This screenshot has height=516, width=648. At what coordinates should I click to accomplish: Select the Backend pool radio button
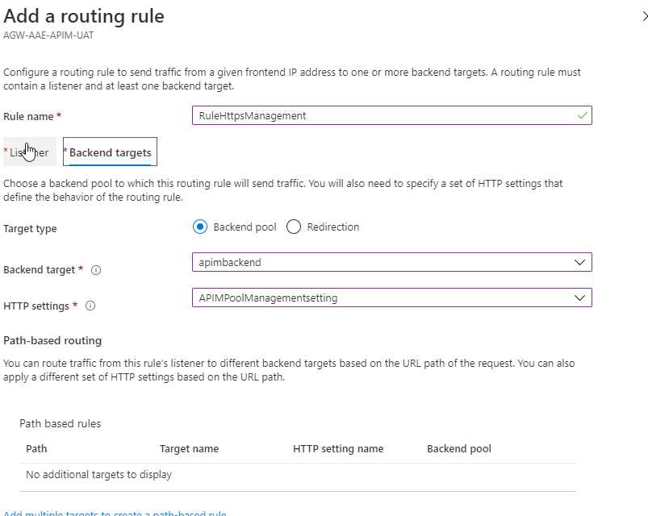pos(200,227)
